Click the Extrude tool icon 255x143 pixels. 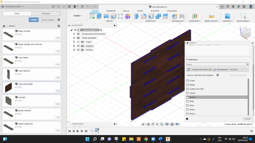click(x=99, y=16)
